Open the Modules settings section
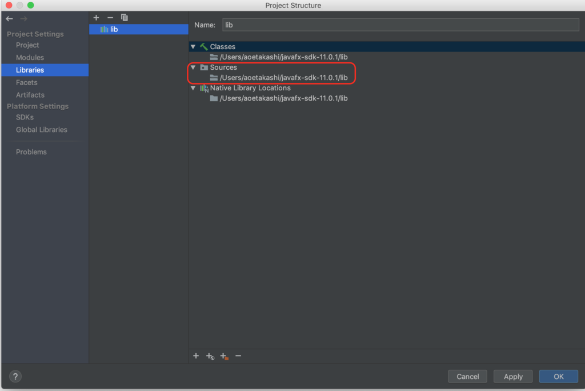 click(30, 58)
